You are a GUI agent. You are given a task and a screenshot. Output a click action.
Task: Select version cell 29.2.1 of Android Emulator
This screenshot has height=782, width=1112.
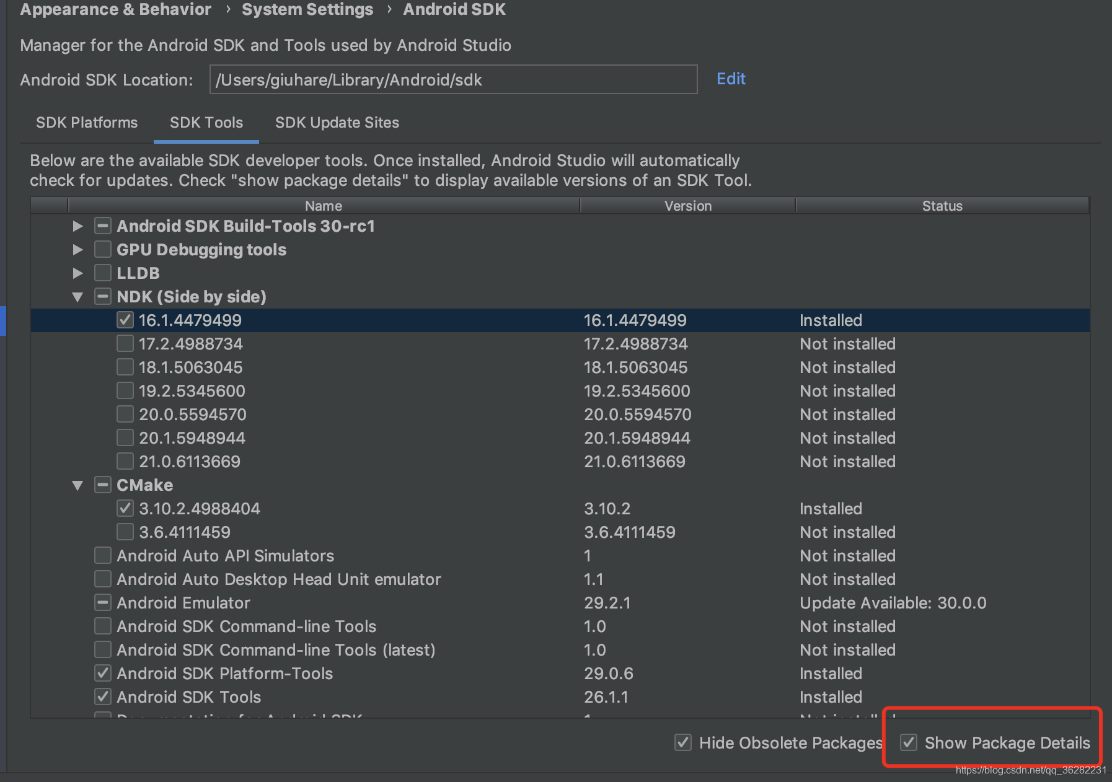coord(607,603)
